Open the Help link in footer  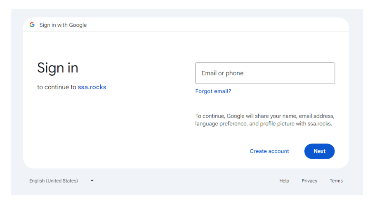pyautogui.click(x=284, y=181)
